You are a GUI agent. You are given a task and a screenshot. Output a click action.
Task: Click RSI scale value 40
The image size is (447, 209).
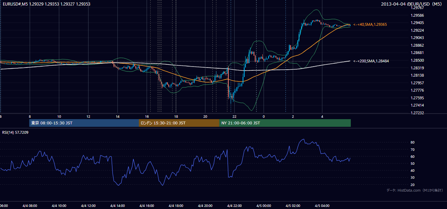[x=412, y=170]
